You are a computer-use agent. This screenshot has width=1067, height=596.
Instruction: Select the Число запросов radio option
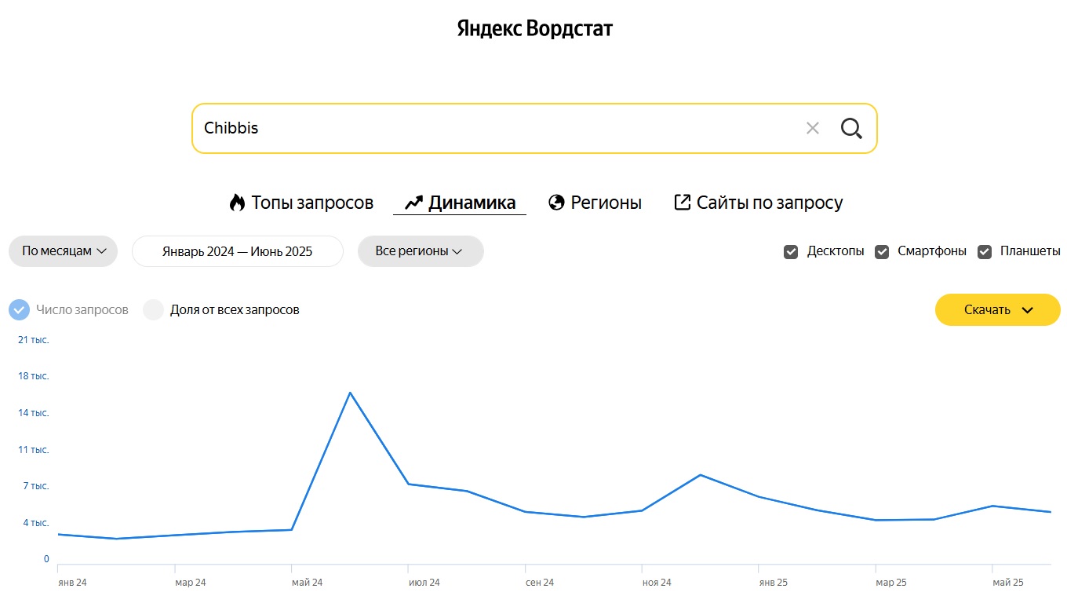(19, 309)
